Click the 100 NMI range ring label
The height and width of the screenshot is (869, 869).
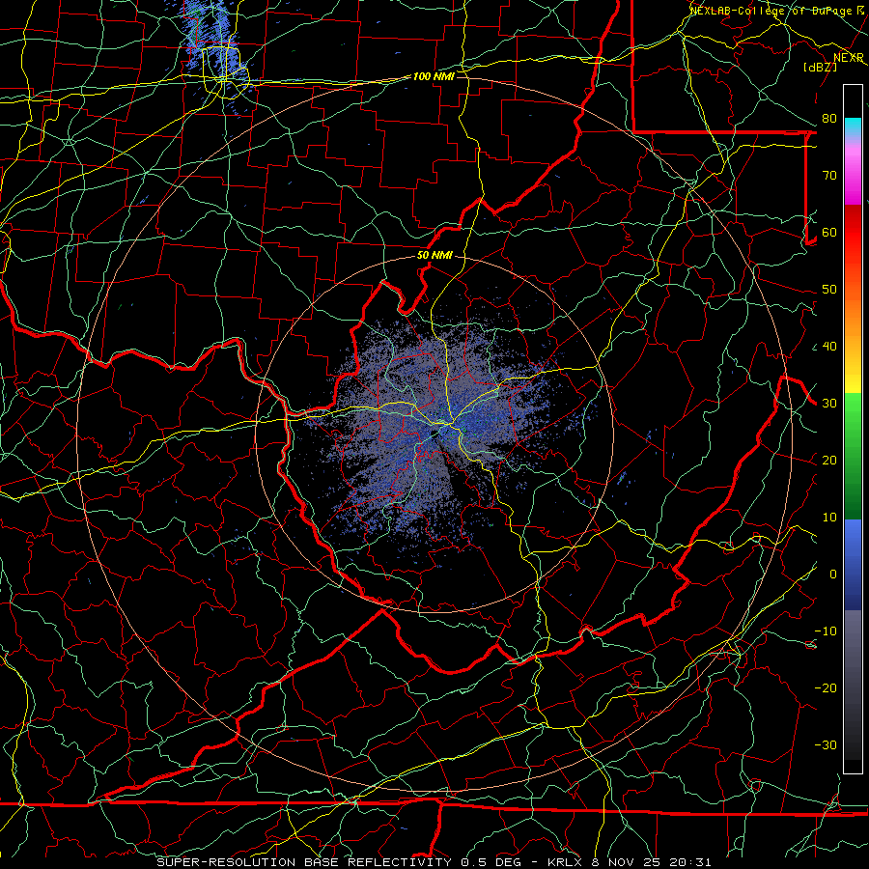coord(434,76)
